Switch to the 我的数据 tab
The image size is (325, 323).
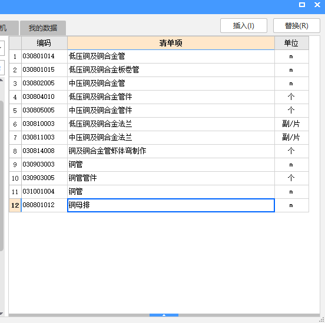(x=43, y=28)
